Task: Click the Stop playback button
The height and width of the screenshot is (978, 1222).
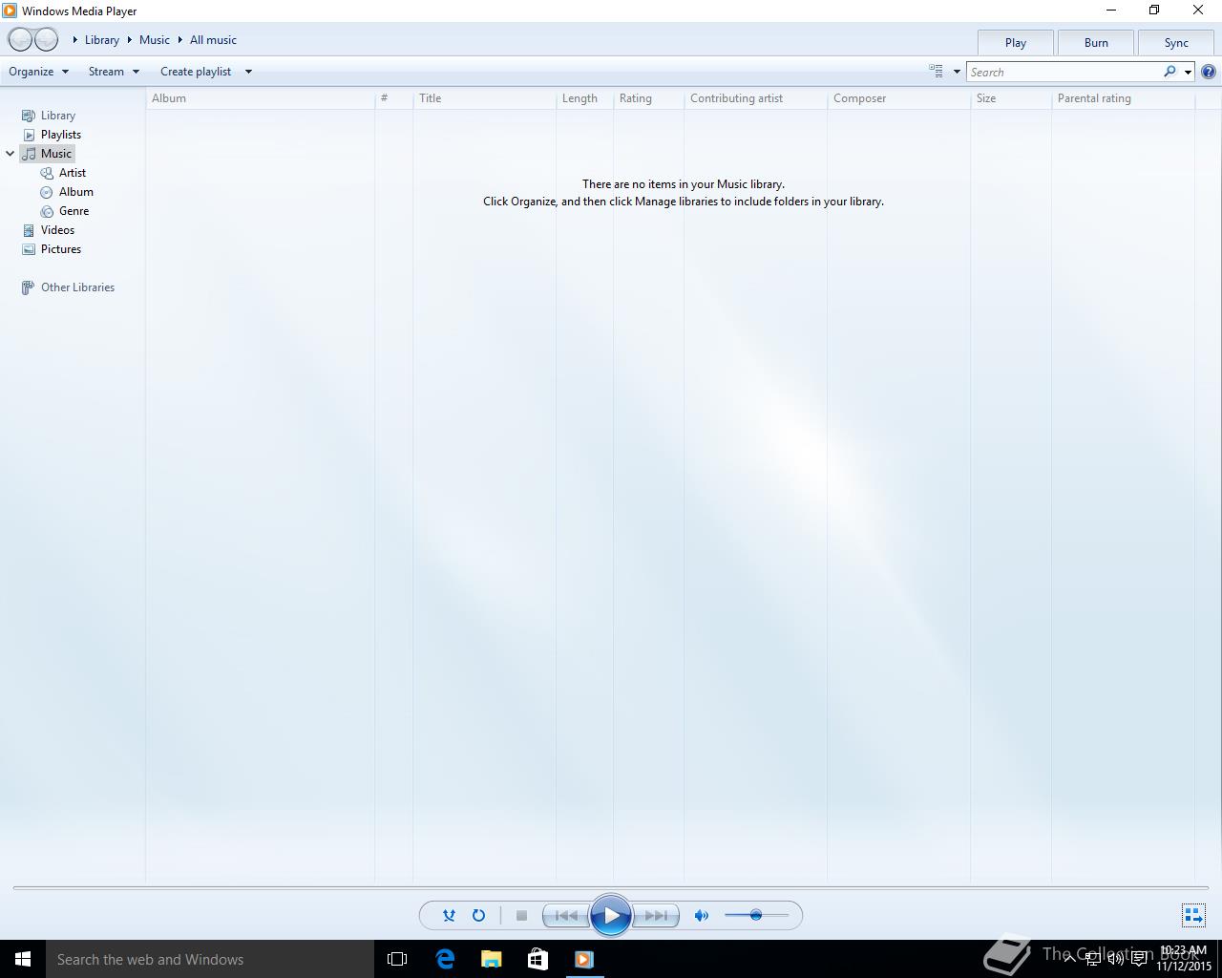Action: [x=521, y=915]
